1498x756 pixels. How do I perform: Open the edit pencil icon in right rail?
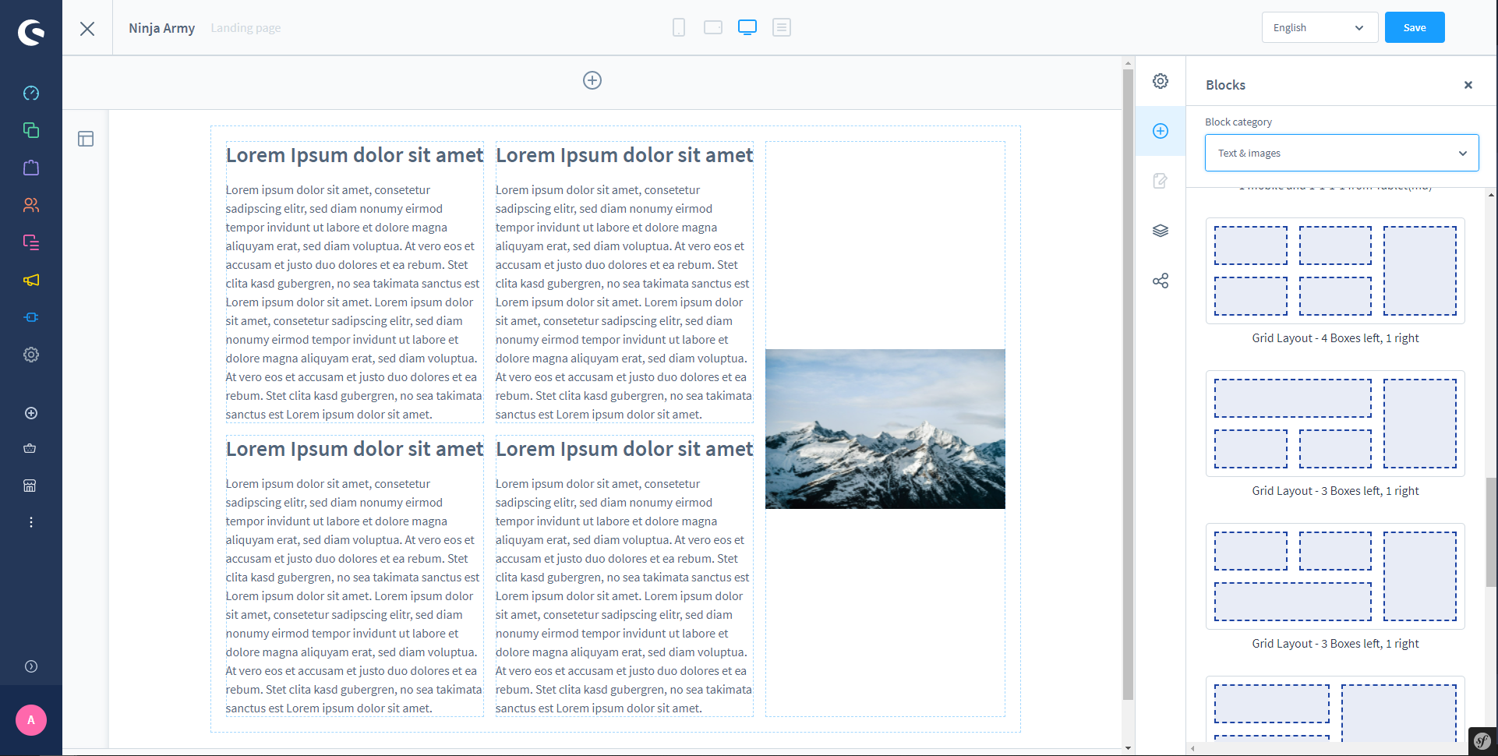pyautogui.click(x=1161, y=181)
